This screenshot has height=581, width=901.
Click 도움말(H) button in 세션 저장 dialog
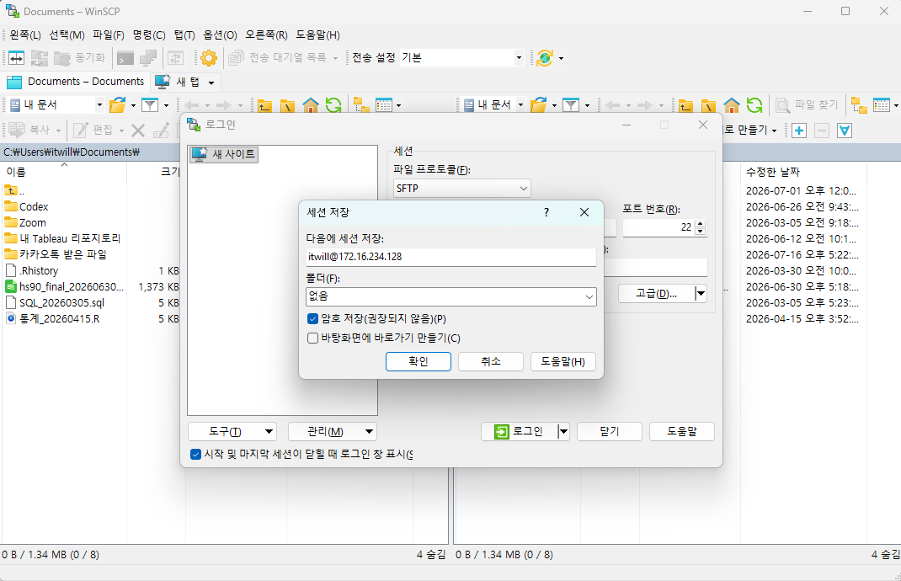(563, 361)
